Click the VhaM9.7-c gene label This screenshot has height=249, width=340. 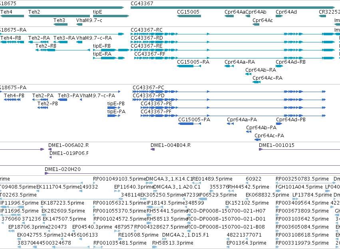pos(89,20)
